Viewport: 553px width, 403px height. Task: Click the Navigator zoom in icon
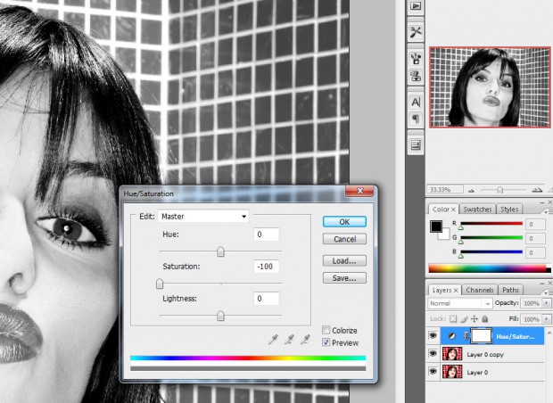point(537,190)
